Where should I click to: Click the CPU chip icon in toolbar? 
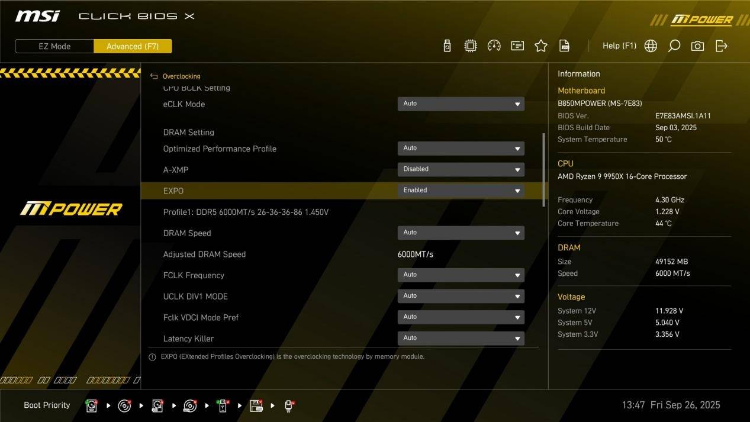(x=471, y=46)
